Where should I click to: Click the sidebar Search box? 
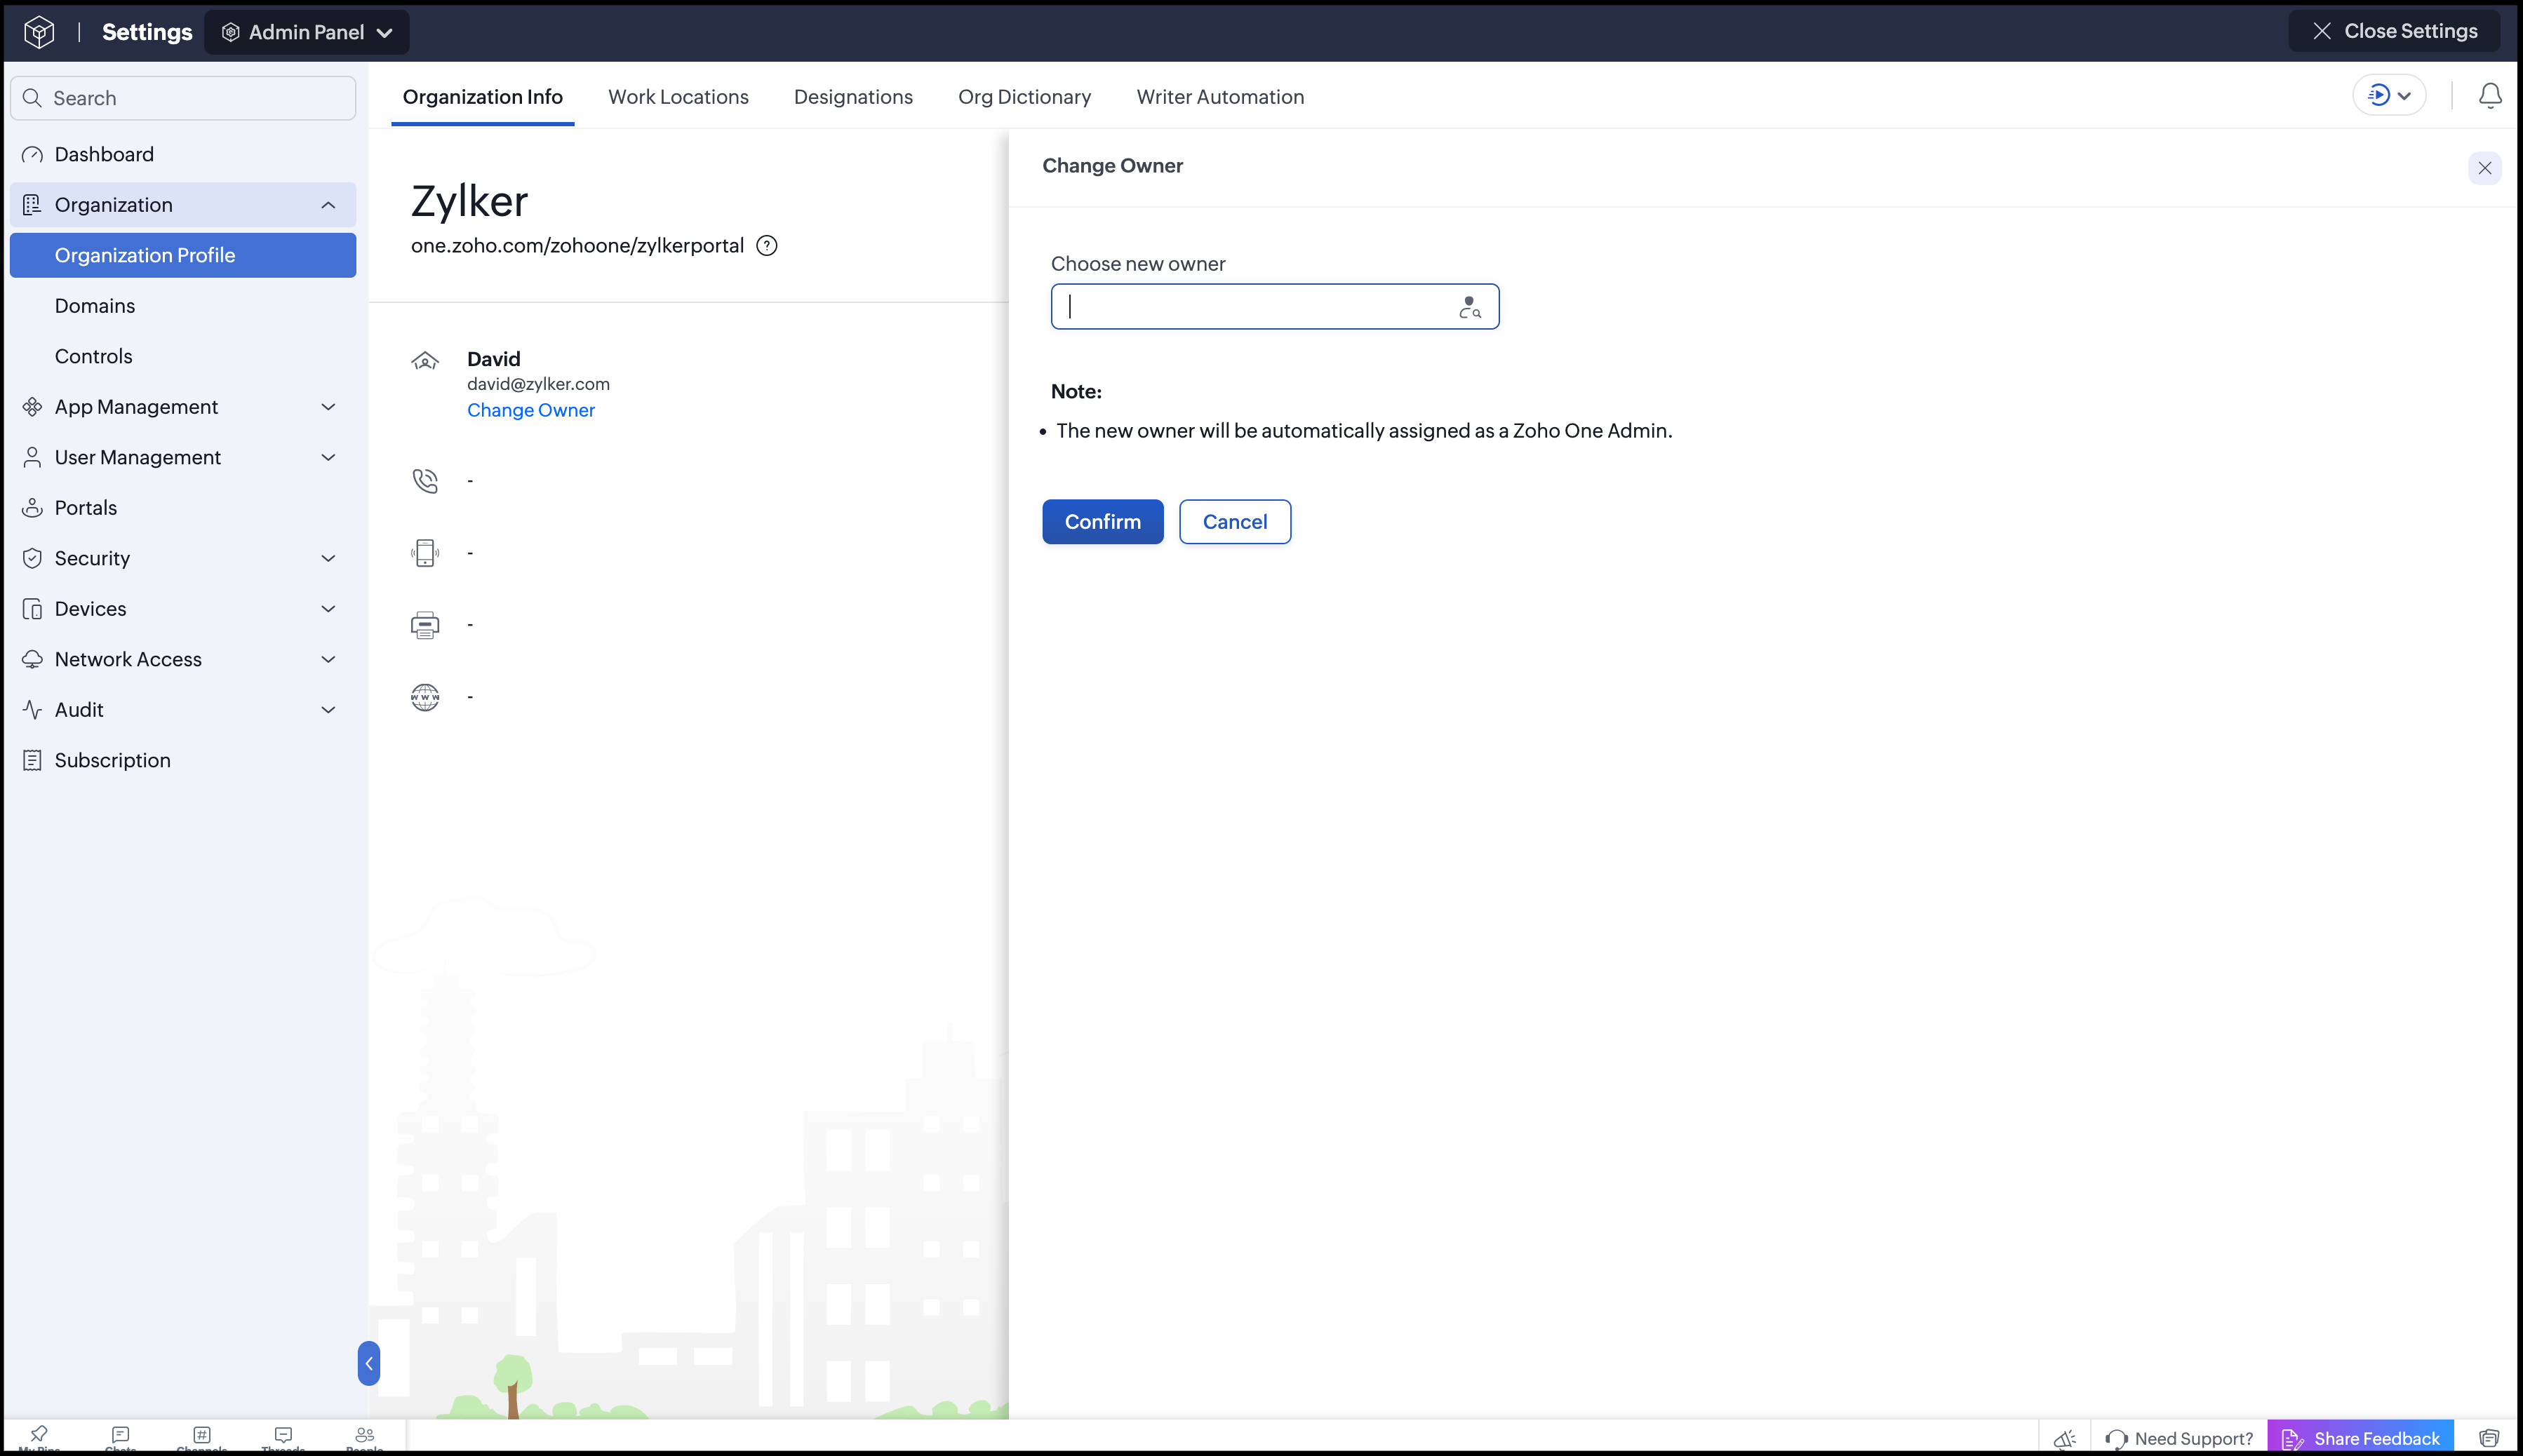coord(183,98)
